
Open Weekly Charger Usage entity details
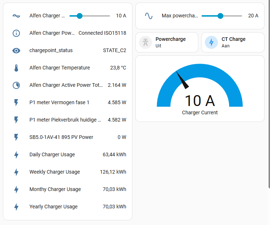coord(55,172)
